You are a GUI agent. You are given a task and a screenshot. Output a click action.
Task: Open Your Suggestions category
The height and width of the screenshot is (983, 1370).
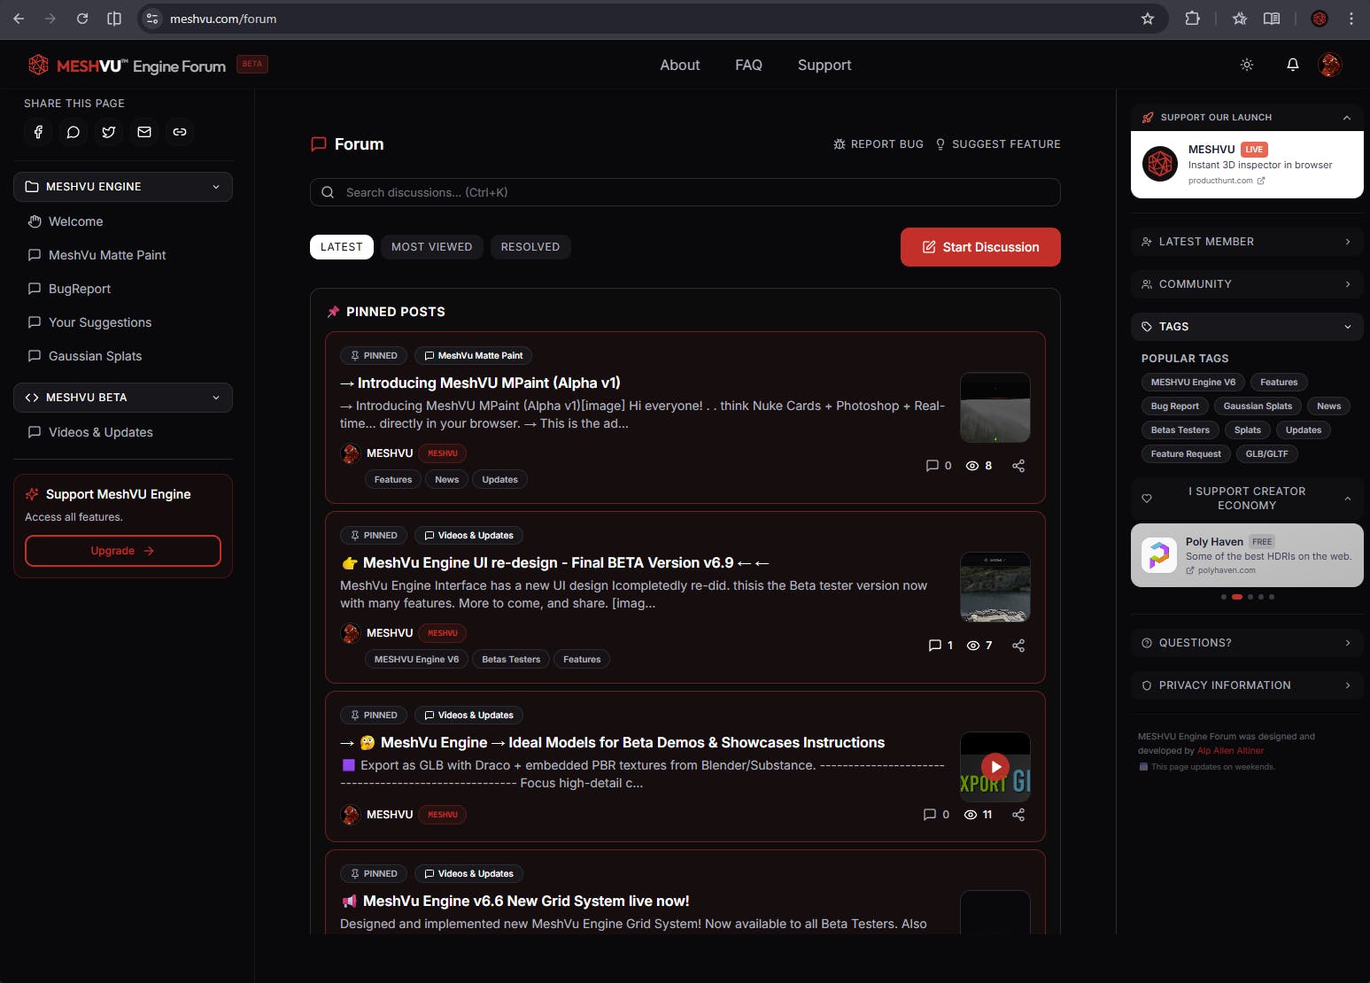coord(123,322)
